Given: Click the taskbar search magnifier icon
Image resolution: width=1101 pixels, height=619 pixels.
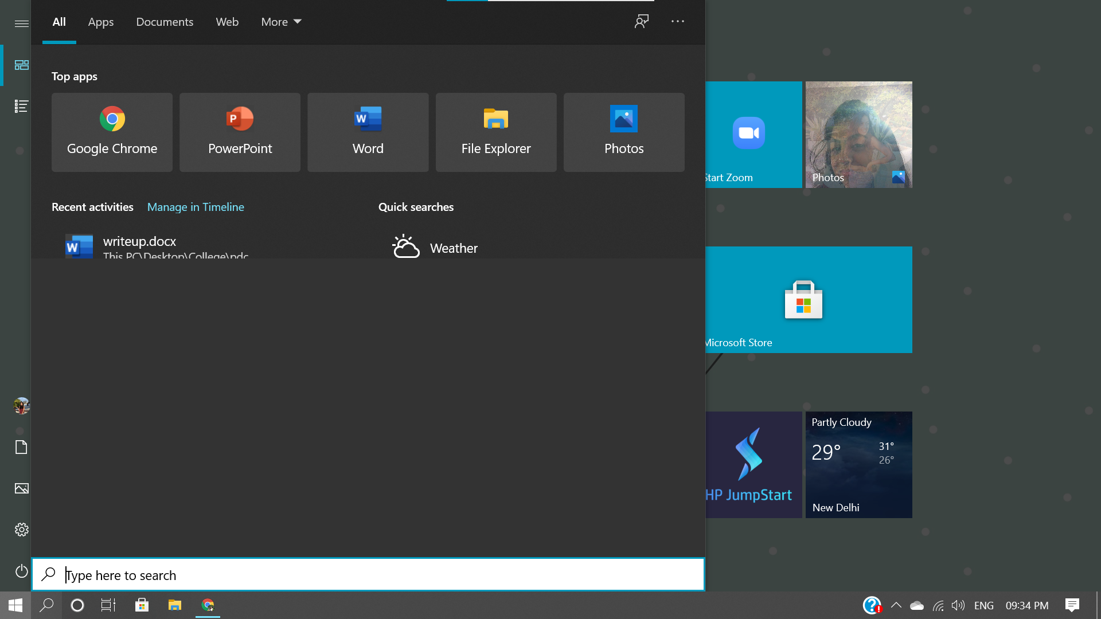Looking at the screenshot, I should 46,605.
